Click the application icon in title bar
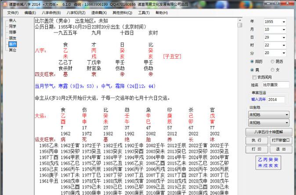296x195 pixels. click(x=5, y=4)
